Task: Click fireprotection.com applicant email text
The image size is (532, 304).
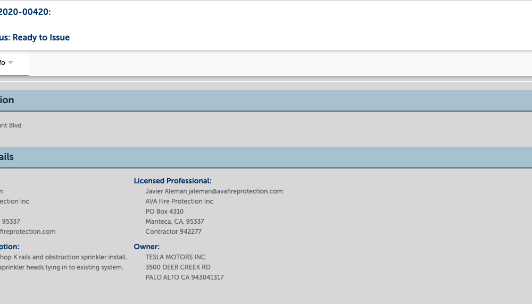Action: click(x=28, y=232)
